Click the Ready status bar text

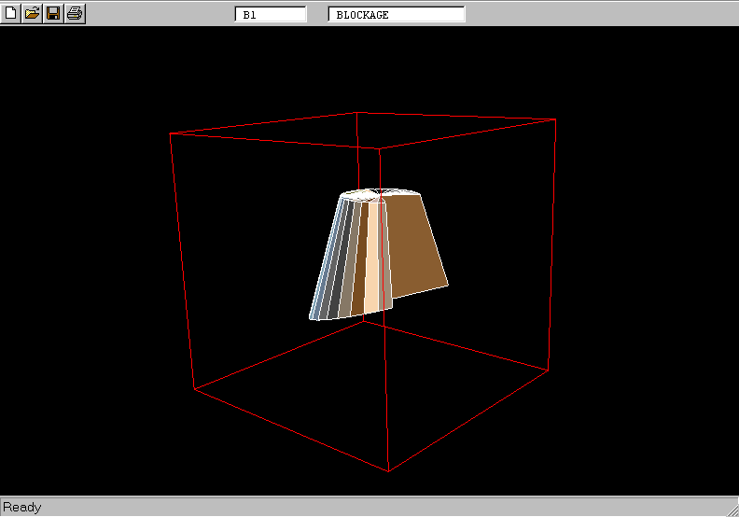22,508
